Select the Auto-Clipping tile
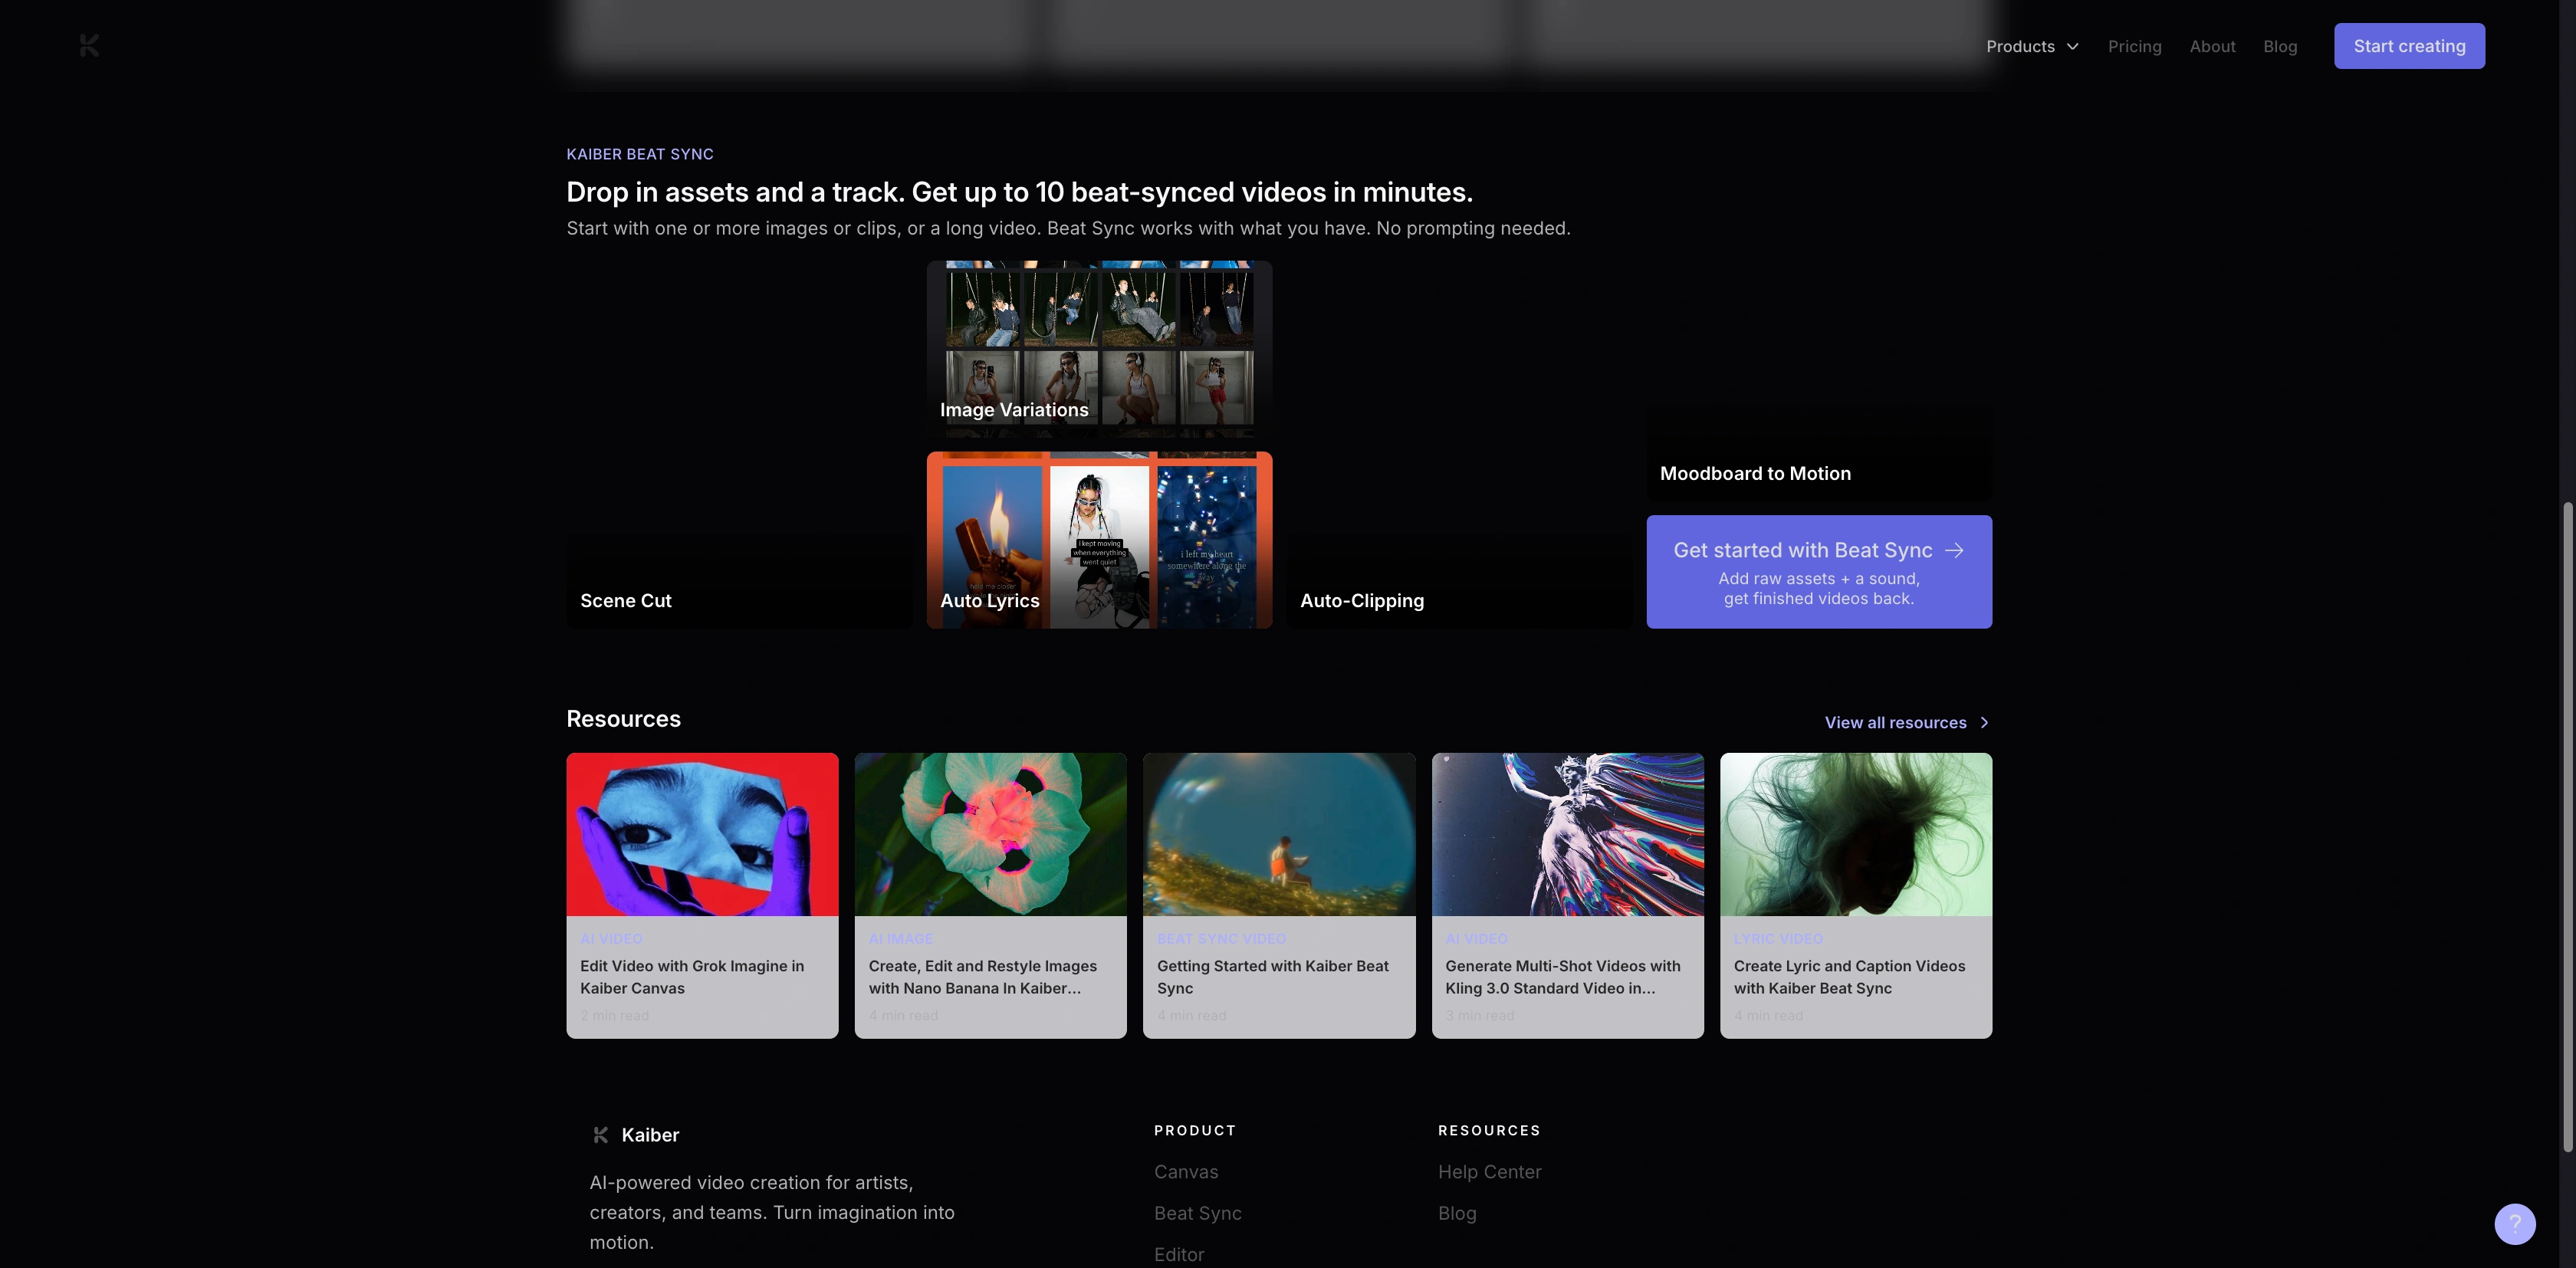Viewport: 2576px width, 1268px height. coord(1459,445)
